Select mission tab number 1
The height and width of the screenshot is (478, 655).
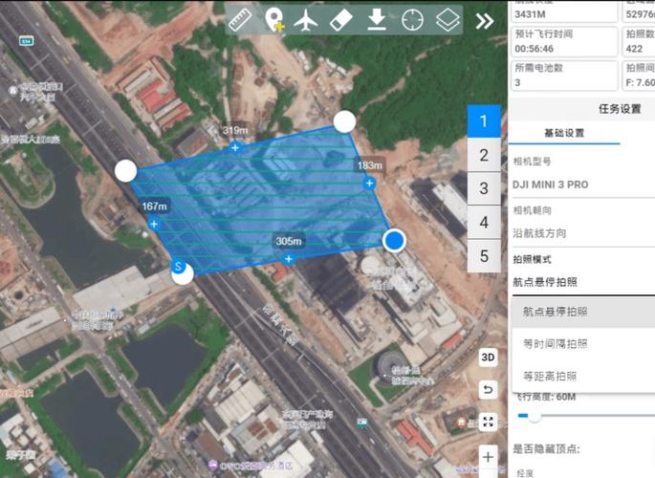point(484,121)
